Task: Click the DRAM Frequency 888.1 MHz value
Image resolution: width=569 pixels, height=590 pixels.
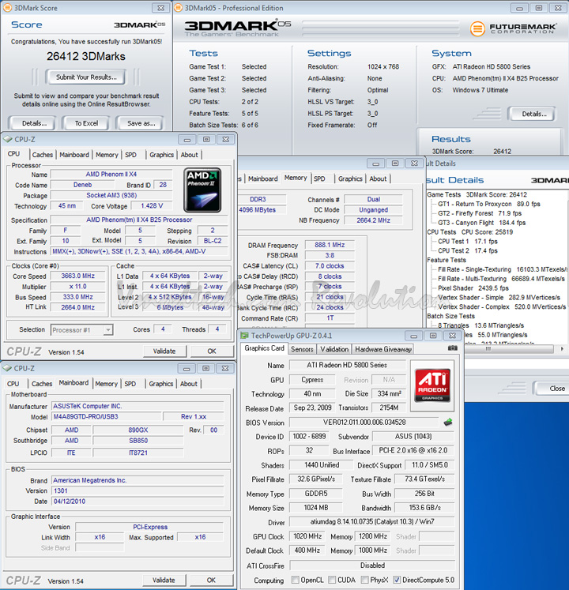Action: click(x=330, y=245)
